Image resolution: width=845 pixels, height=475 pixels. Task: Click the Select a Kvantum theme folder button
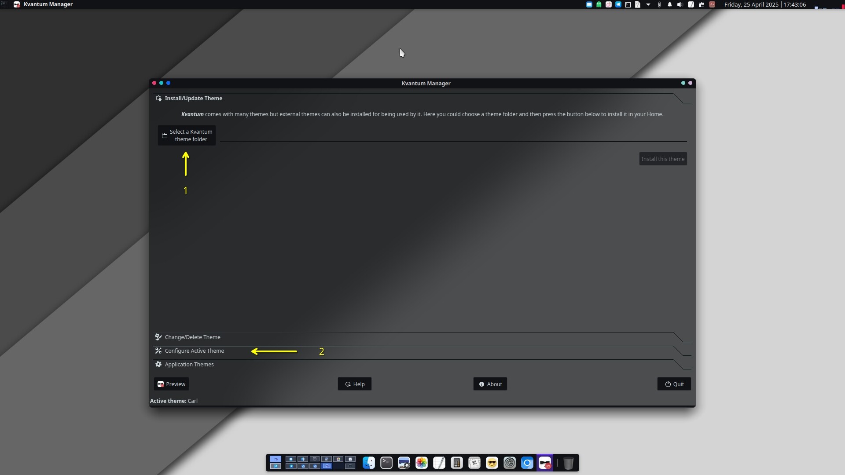tap(187, 135)
